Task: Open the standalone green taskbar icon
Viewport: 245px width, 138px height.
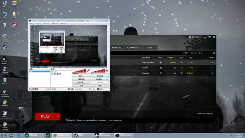Action: (48, 136)
